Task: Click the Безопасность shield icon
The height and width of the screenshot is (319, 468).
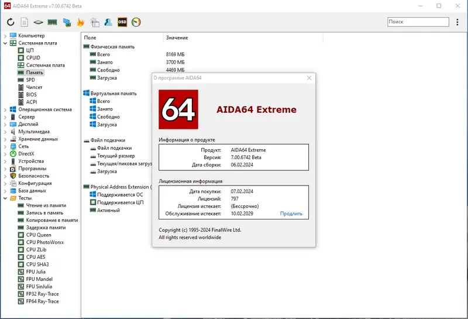Action: click(13, 176)
